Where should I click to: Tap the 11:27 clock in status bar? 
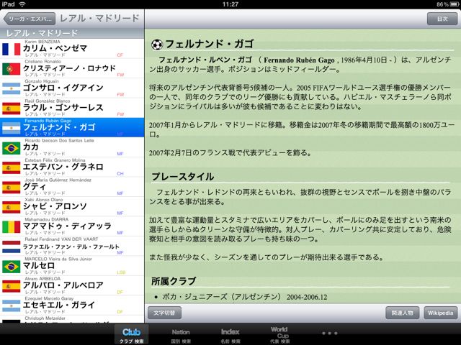point(230,4)
